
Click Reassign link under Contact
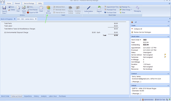137,82
